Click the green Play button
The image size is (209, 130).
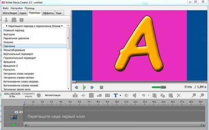(84, 87)
